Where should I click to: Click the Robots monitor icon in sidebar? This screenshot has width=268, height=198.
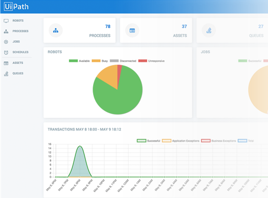pos(6,21)
